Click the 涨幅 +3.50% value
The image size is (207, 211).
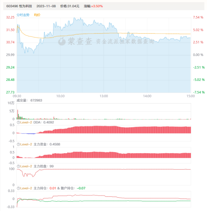pos(97,6)
